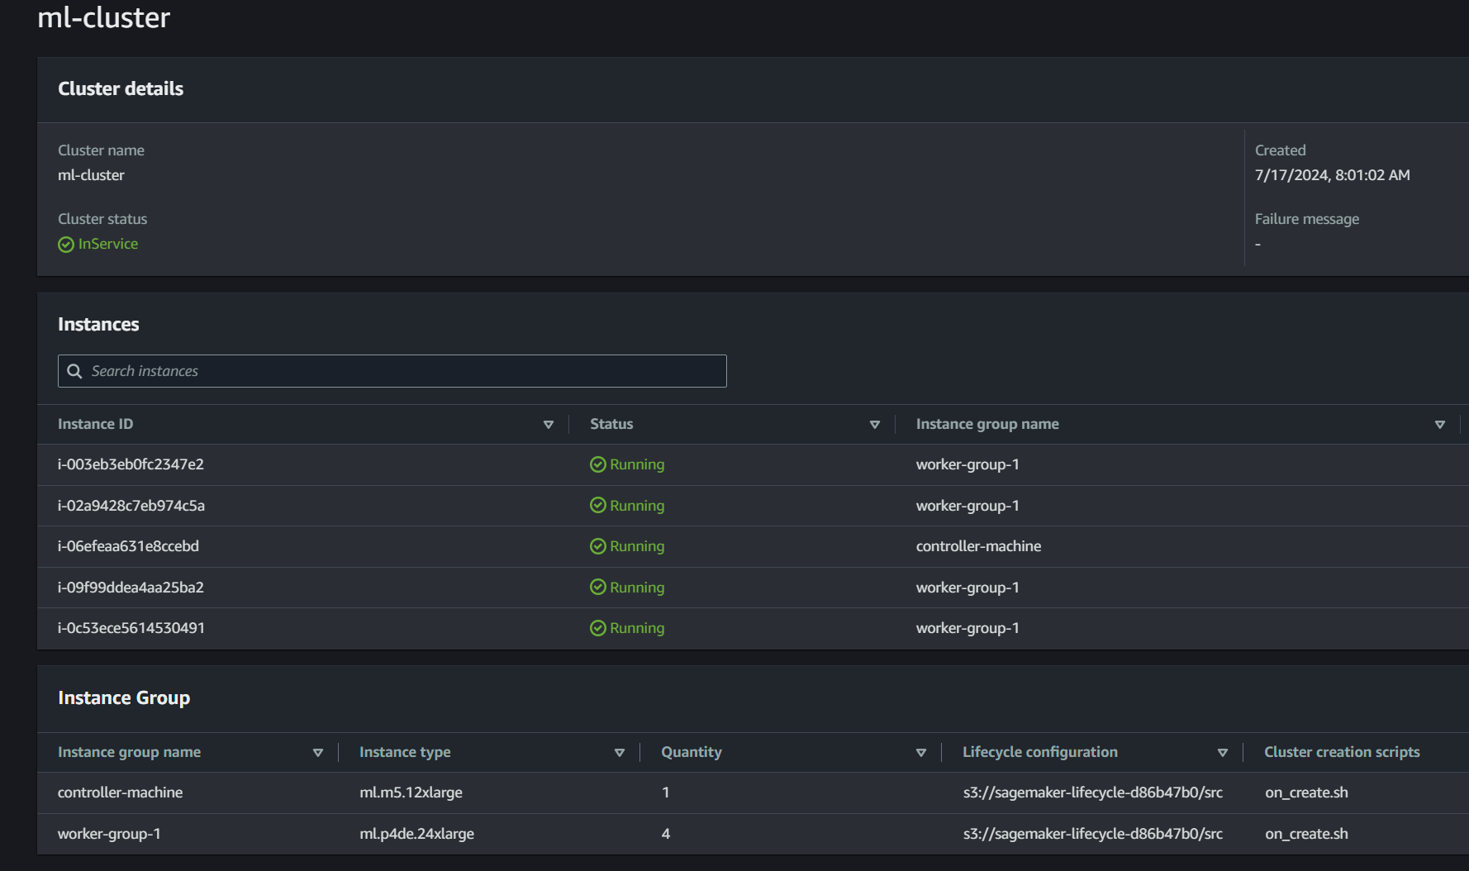Sort Instance Group table by Instance type arrow
Viewport: 1469px width, 871px height.
(619, 753)
